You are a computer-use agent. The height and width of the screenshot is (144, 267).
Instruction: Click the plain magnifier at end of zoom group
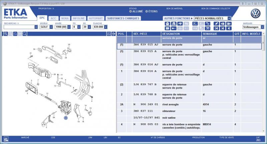tap(24, 34)
